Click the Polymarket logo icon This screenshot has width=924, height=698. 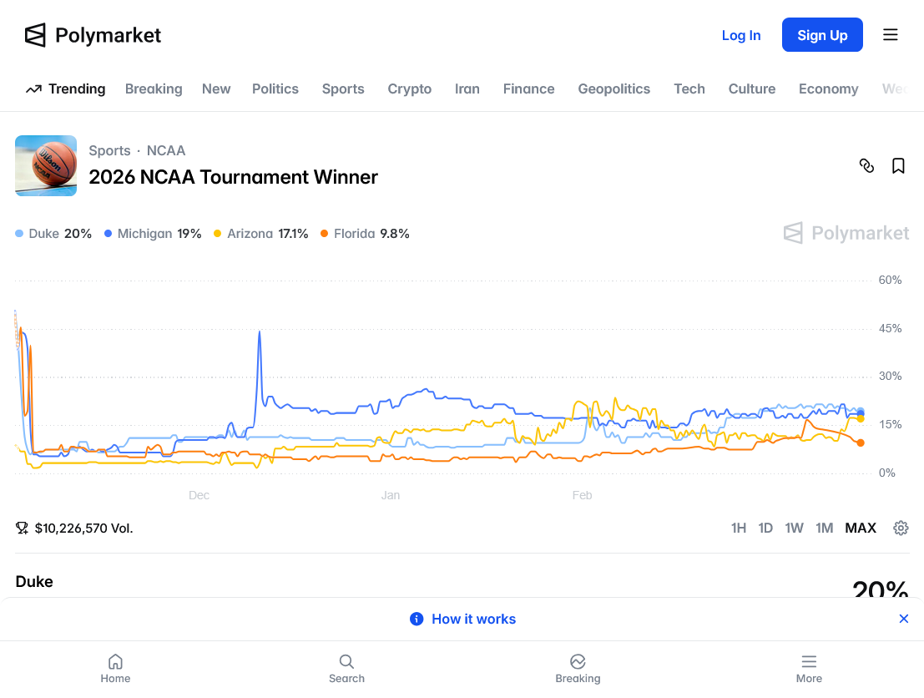[x=35, y=35]
